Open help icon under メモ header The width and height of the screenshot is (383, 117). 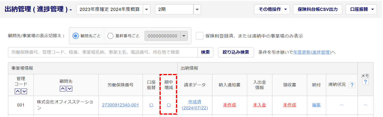click(x=365, y=82)
